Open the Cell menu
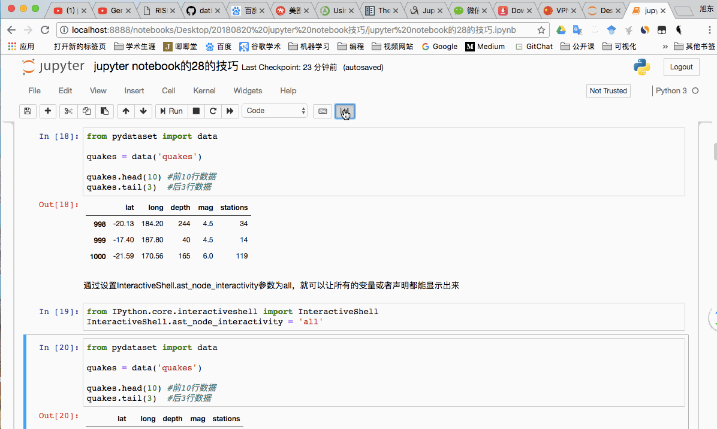This screenshot has width=717, height=429. [x=168, y=90]
